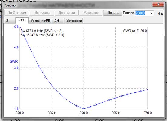Click the По 2 точкам button
The width and height of the screenshot is (167, 121).
[16, 13]
